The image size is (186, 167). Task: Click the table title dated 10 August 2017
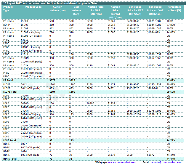click(51, 3)
